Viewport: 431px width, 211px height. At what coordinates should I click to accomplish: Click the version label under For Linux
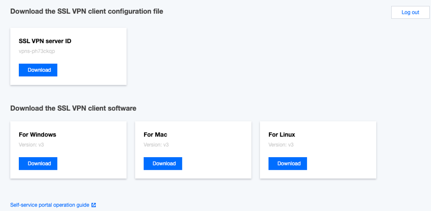[281, 145]
